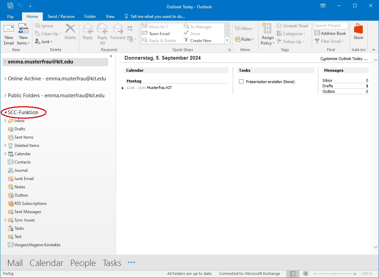Open more navigation options ellipsis
The width and height of the screenshot is (379, 278).
click(131, 262)
